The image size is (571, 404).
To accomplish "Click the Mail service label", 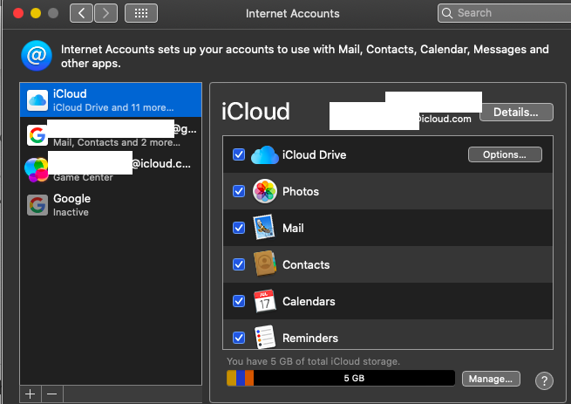I will pyautogui.click(x=293, y=229).
